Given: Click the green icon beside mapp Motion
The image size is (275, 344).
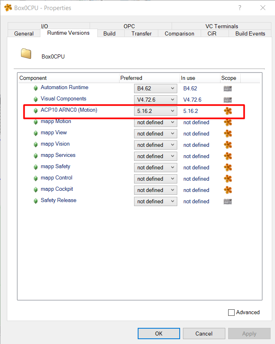Looking at the screenshot, I should coord(36,122).
